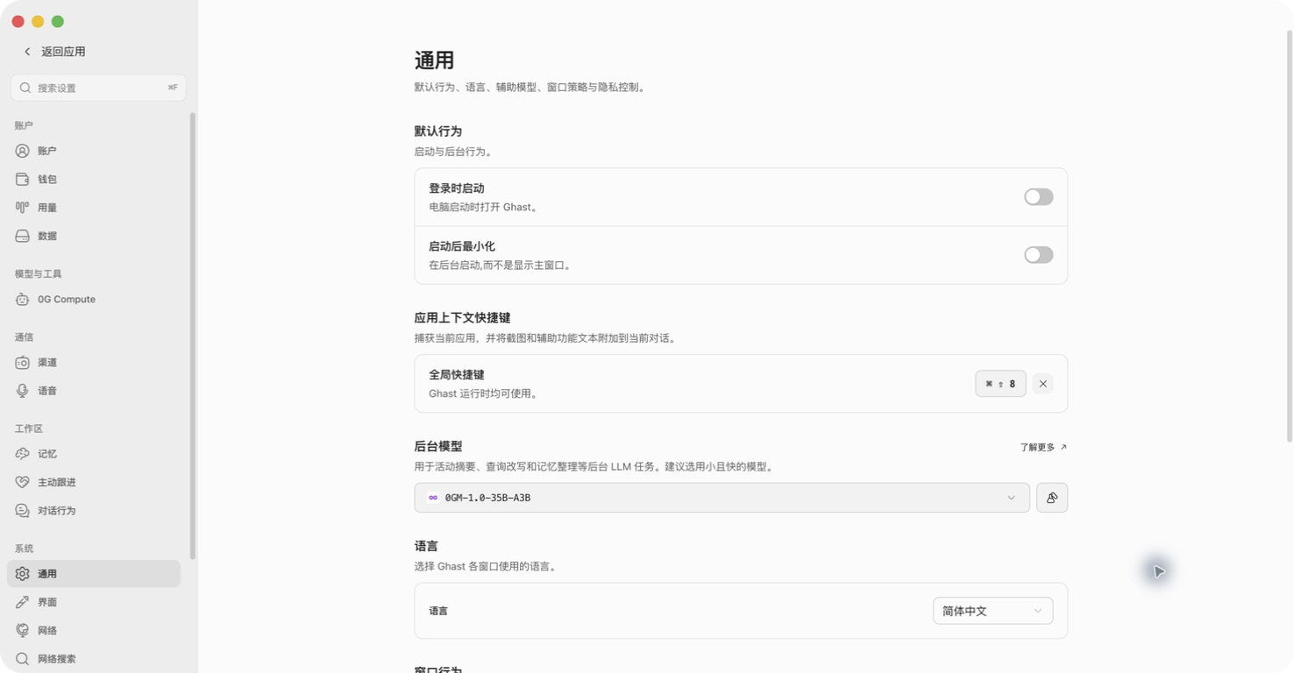
Task: Open the 数据 storage icon
Action: tap(23, 236)
